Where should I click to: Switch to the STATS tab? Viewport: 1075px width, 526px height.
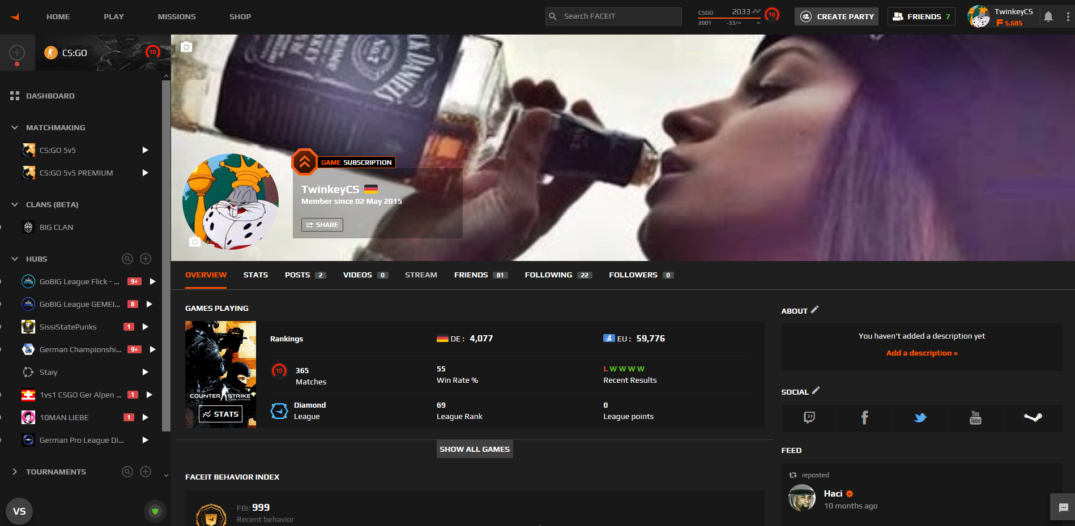[x=256, y=275]
